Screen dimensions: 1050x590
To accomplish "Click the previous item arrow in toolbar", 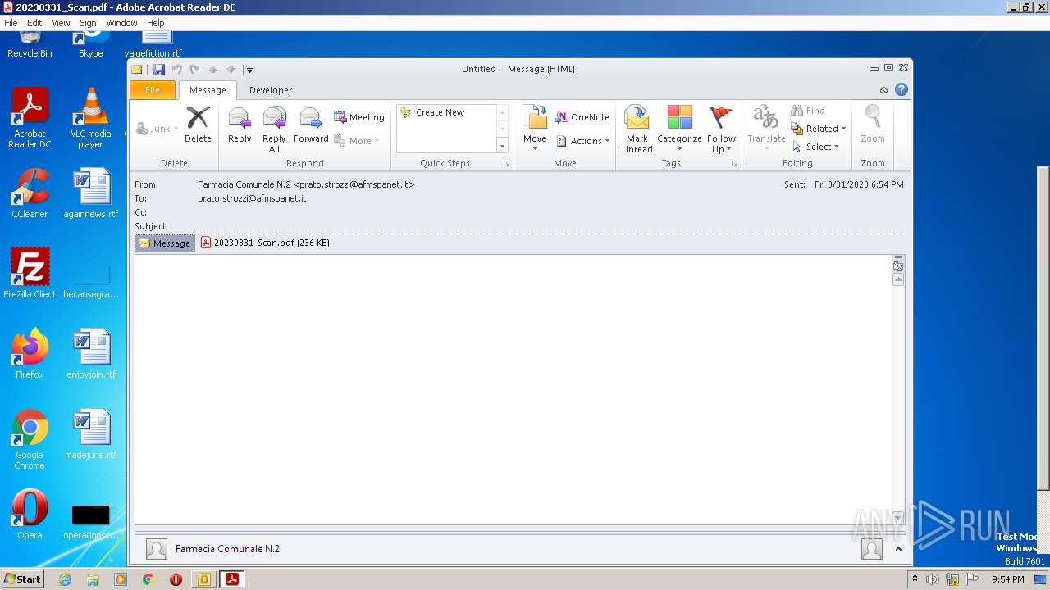I will pyautogui.click(x=212, y=70).
